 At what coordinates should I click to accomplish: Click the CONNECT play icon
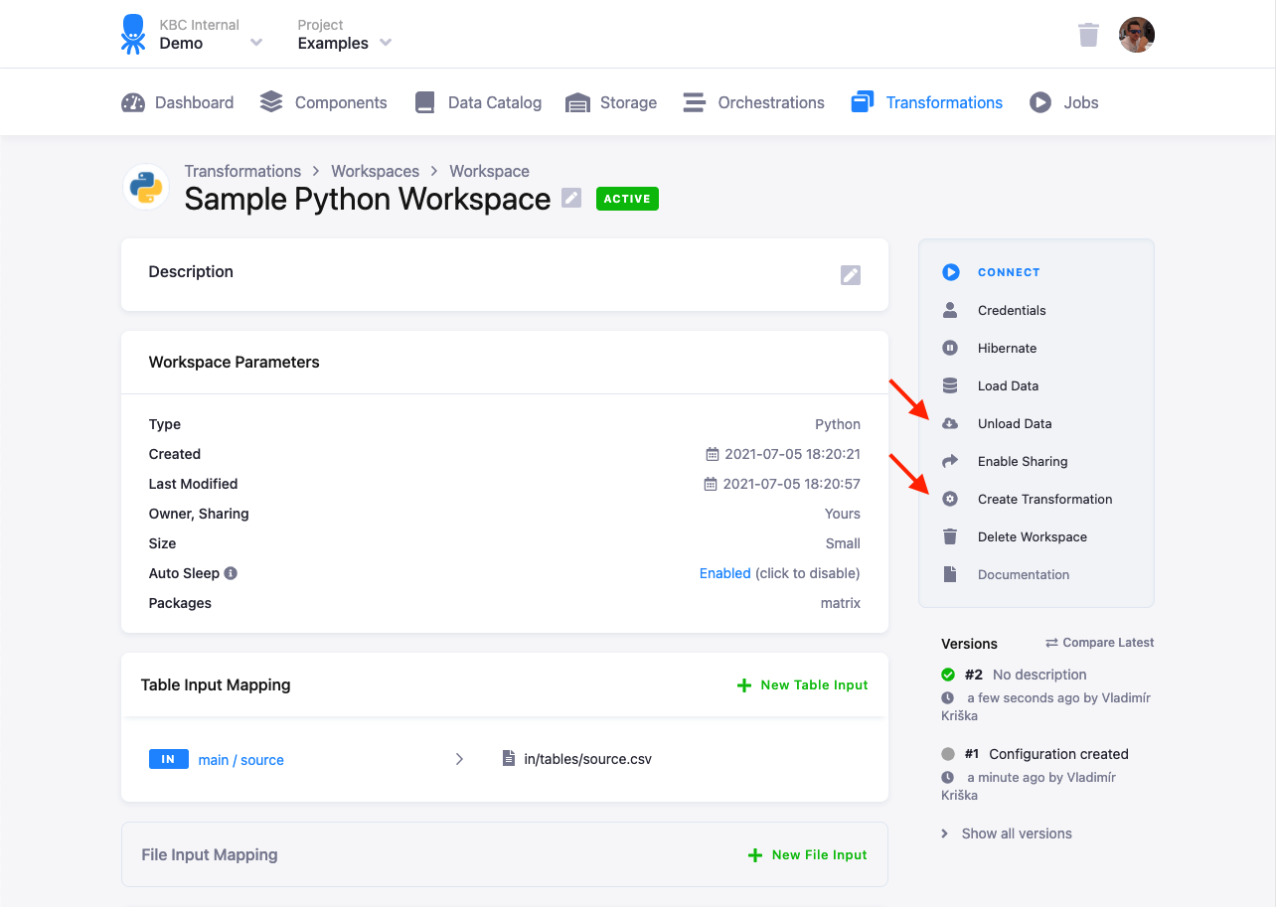[x=951, y=272]
